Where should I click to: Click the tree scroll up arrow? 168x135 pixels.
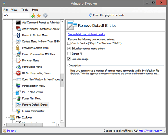(62, 22)
